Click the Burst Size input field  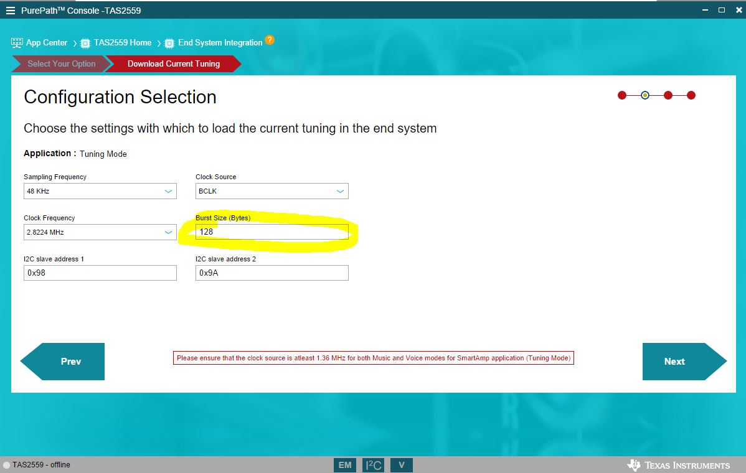(x=271, y=232)
